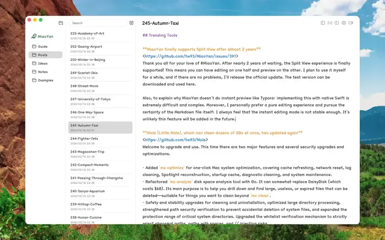Click the MiaoYan issues/391 GitHub link
Viewport: 385px width, 240px height.
click(190, 56)
